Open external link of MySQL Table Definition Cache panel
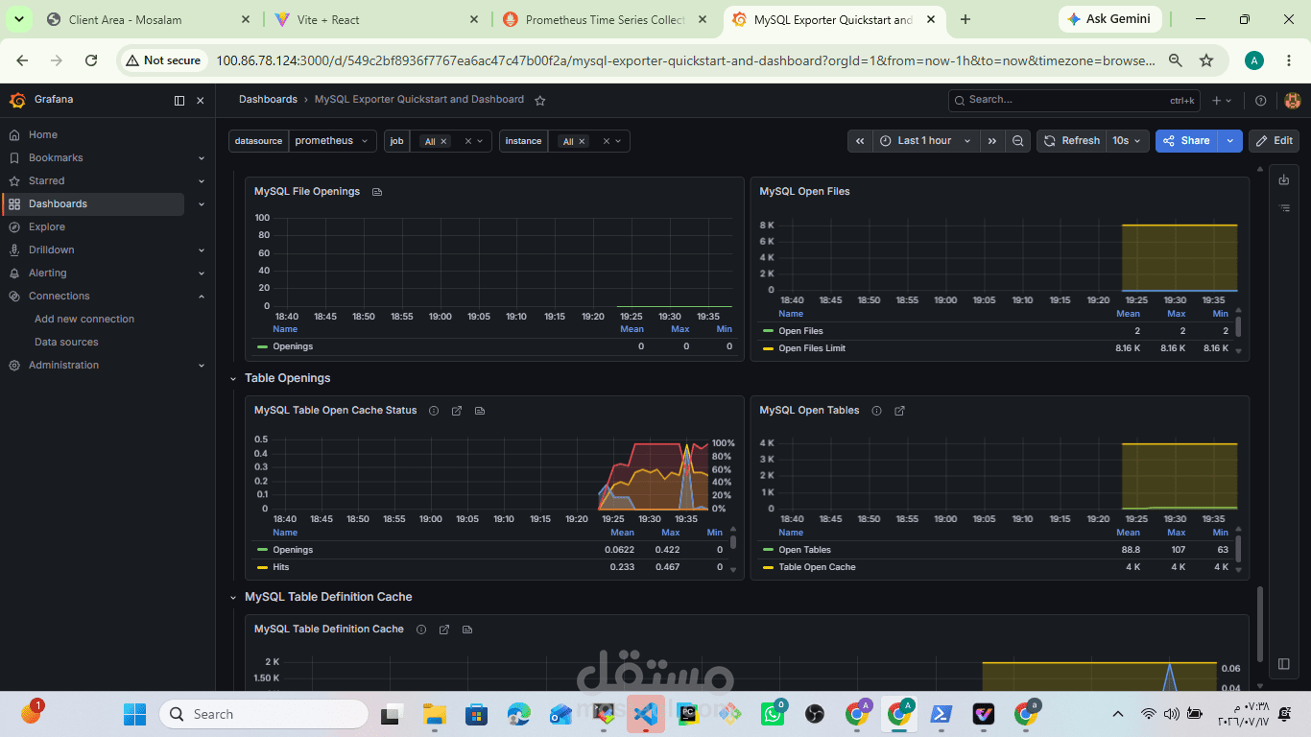The image size is (1311, 737). coord(444,630)
